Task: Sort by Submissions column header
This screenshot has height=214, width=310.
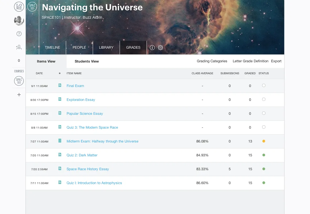Action: pos(230,73)
